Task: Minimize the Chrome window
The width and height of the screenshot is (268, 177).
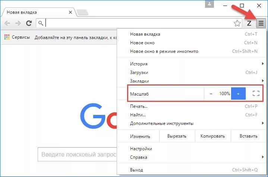Action: 225,6
